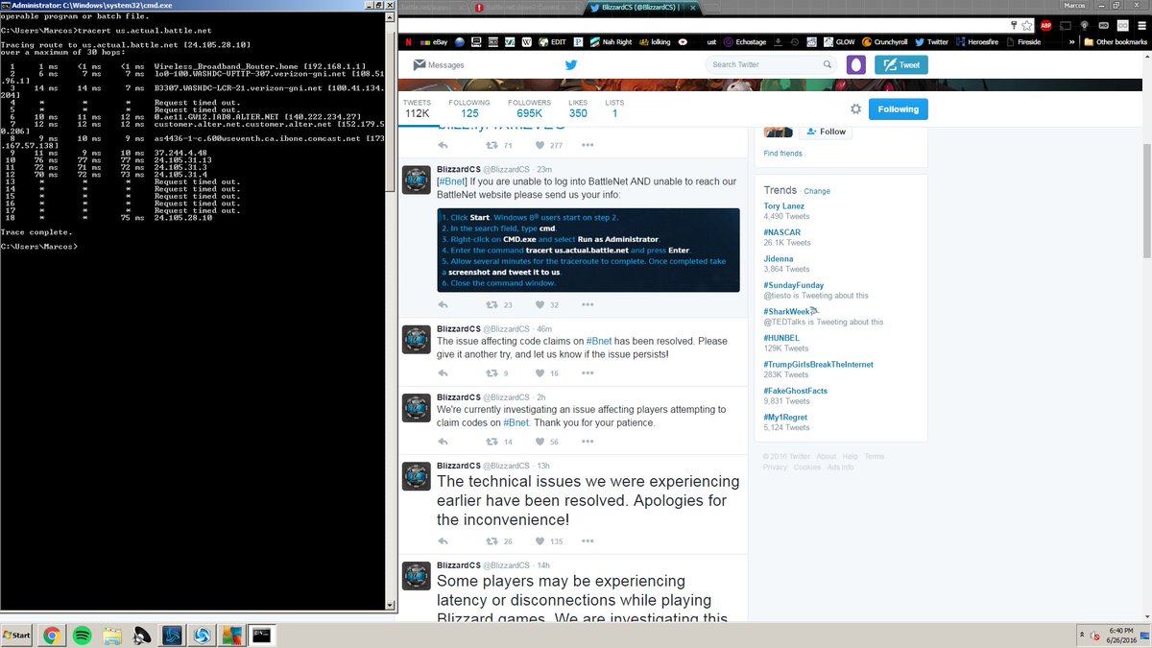
Task: Open the Battle.net app taskbar icon
Action: tap(173, 636)
